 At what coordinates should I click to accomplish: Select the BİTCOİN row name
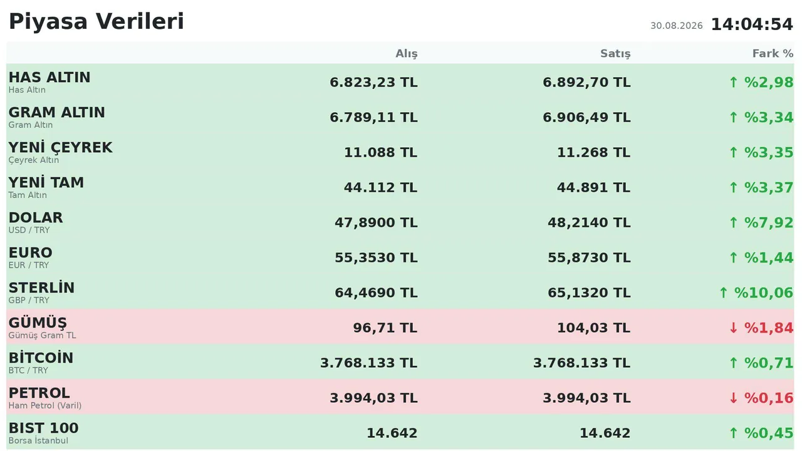(x=41, y=358)
